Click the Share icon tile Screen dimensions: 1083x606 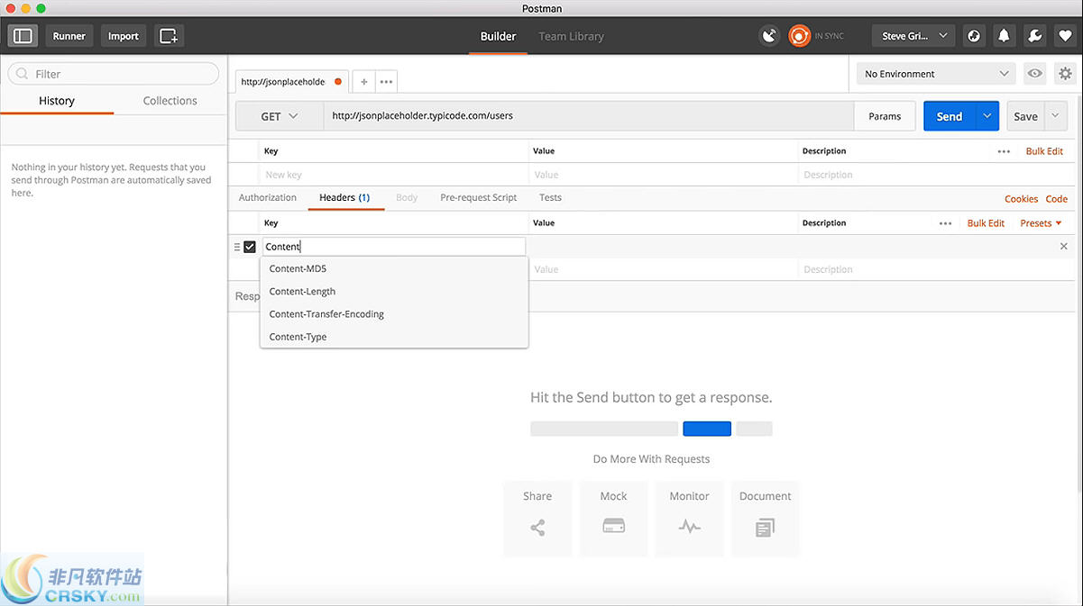[x=537, y=518]
